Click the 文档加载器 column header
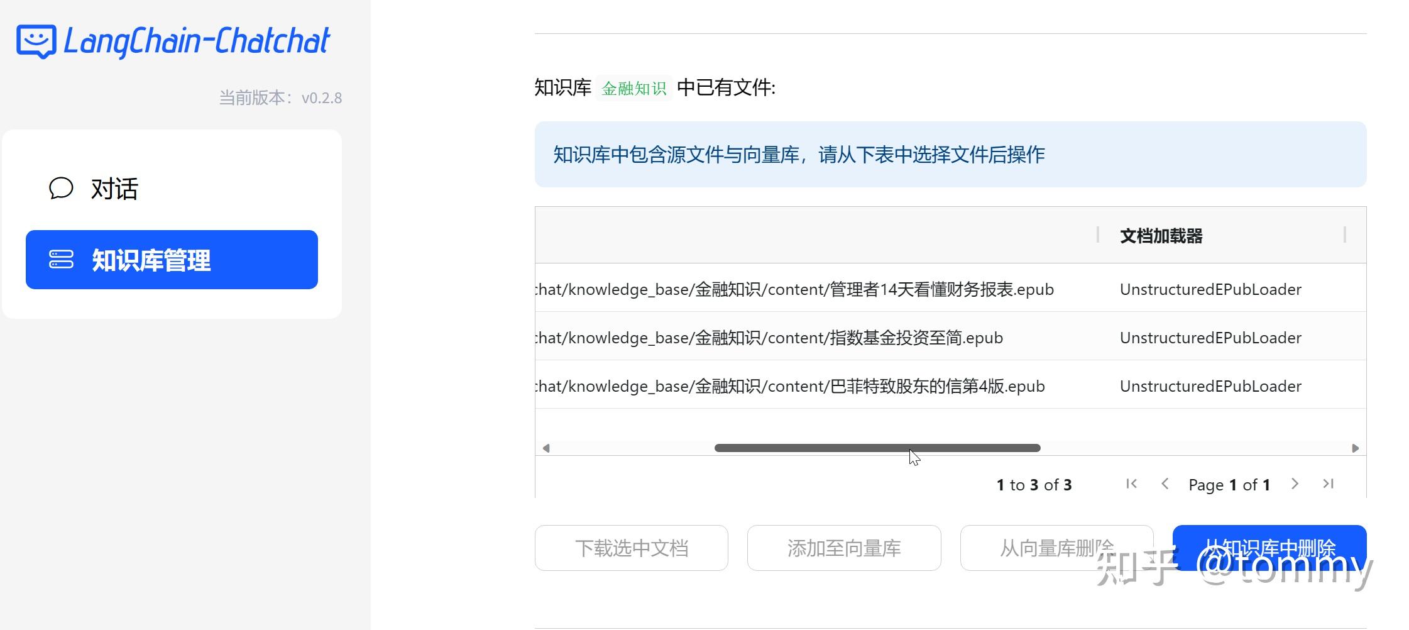1409x630 pixels. pyautogui.click(x=1161, y=236)
